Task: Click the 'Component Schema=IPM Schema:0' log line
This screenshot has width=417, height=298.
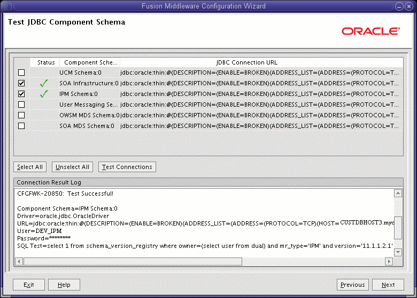Action: [x=67, y=208]
